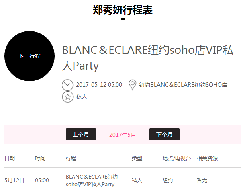Click the black 下一行程 circle

29,56
